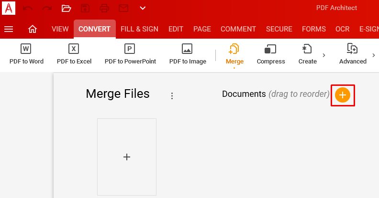This screenshot has height=198, width=379.
Task: Choose PDF to PowerPoint conversion
Action: [130, 54]
